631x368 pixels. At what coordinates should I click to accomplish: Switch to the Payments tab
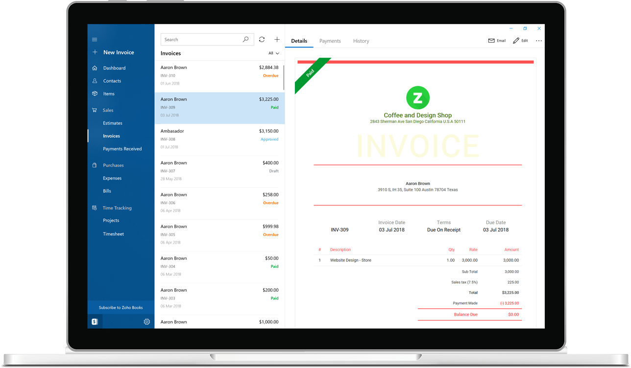point(330,41)
